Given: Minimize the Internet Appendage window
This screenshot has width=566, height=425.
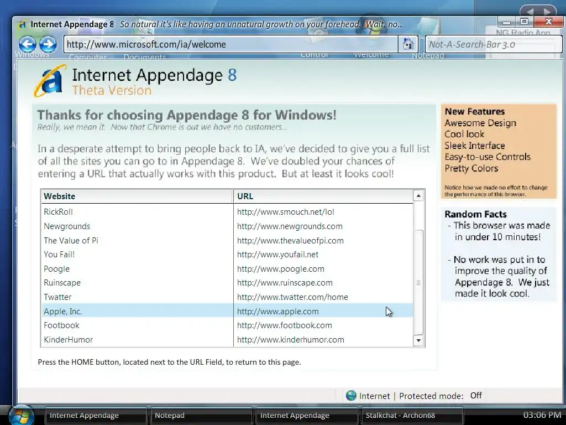Looking at the screenshot, I should [506, 22].
